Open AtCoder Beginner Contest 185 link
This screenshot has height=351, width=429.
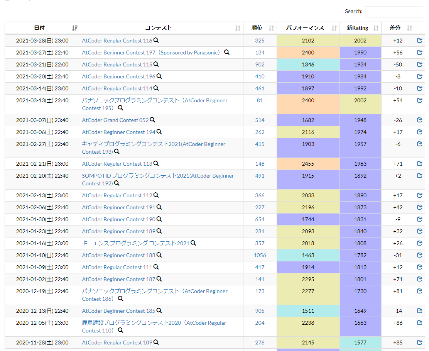pyautogui.click(x=118, y=311)
